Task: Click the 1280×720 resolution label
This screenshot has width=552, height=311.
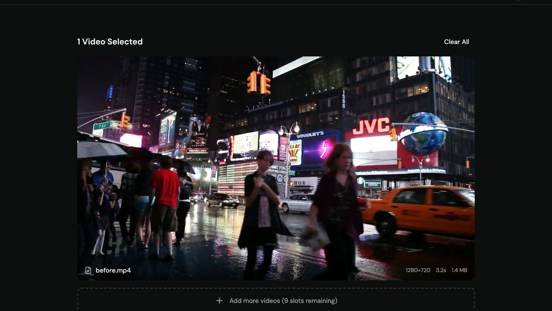Action: click(x=418, y=270)
